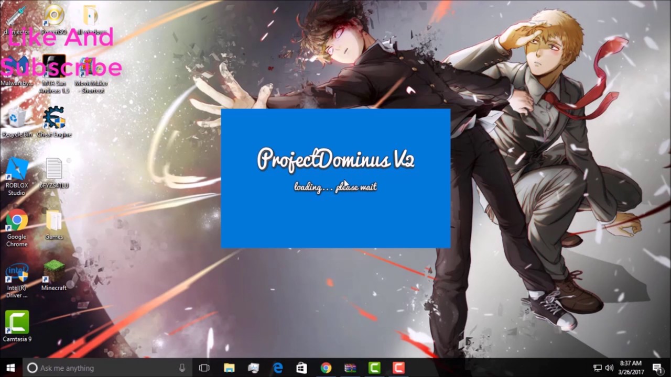Screen dimensions: 671x377
Task: Click the 'loading... please wait' text
Action: tap(335, 186)
